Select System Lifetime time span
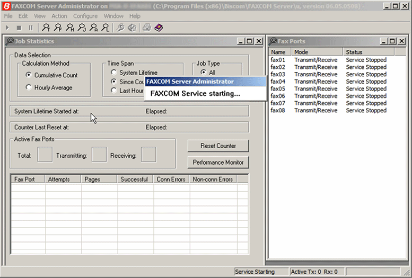 coord(134,73)
